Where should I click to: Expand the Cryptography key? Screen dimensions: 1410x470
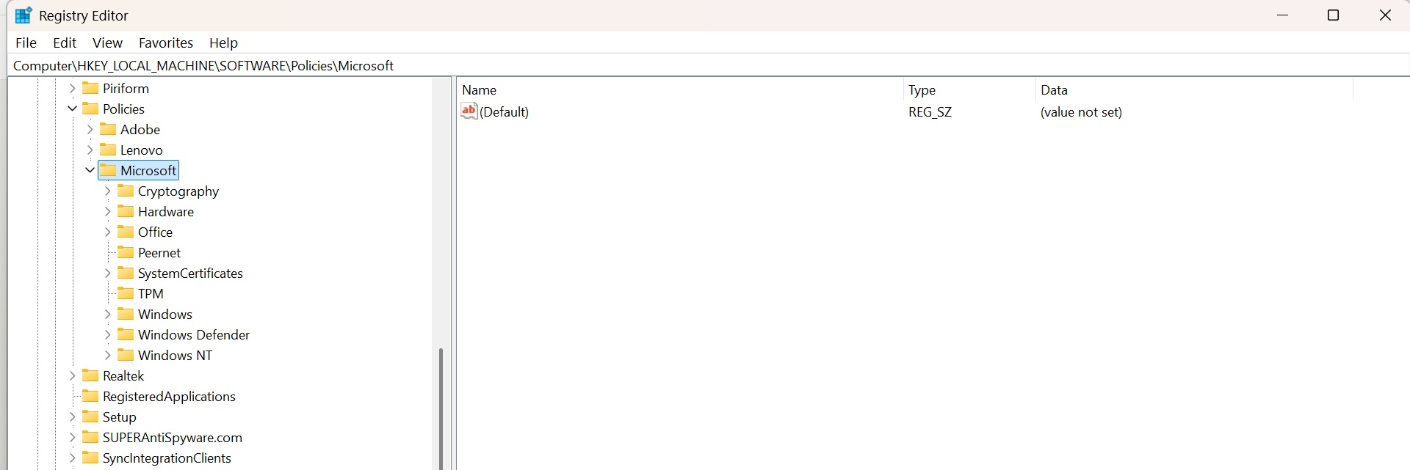[107, 191]
